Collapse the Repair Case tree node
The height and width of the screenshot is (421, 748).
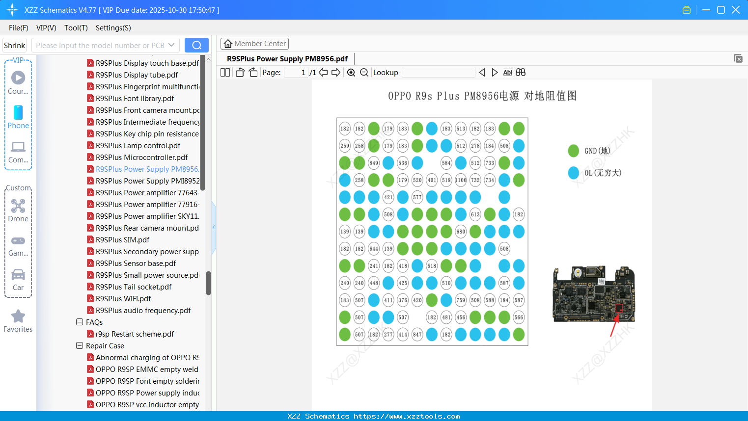(x=80, y=345)
